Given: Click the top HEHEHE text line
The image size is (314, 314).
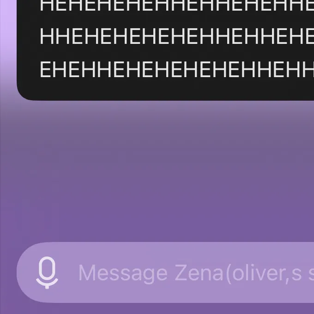Looking at the screenshot, I should click(176, 6).
